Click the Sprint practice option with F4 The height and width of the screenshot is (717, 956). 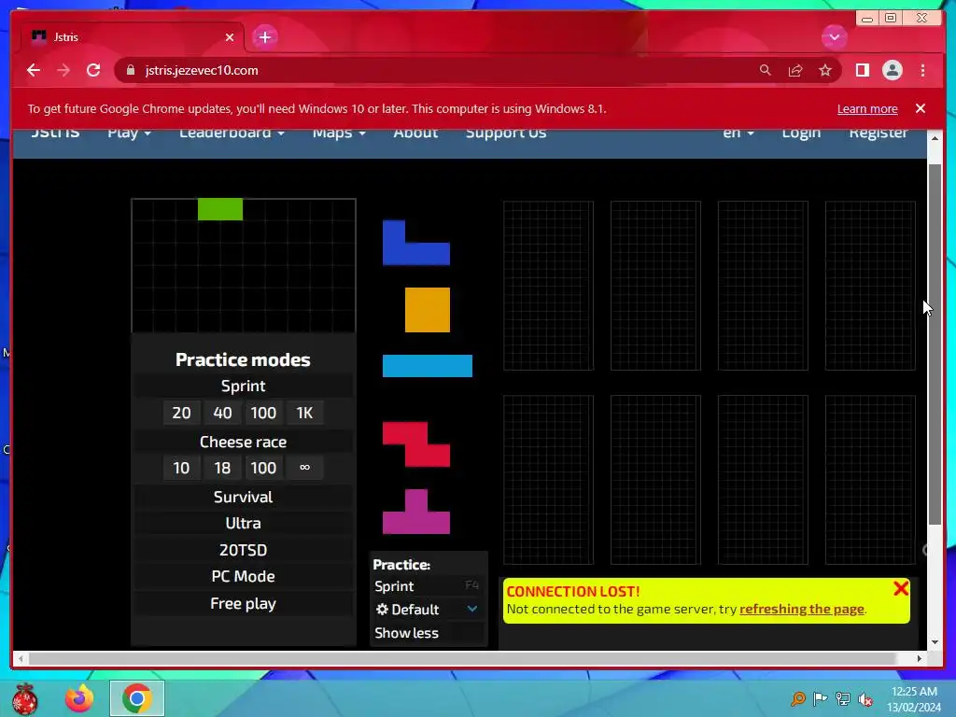pos(428,586)
